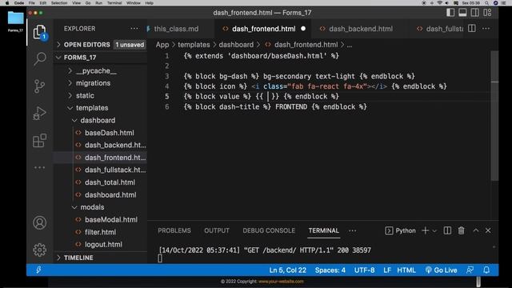Switch to dash_backend.html tab
512x288 pixels.
(x=361, y=29)
